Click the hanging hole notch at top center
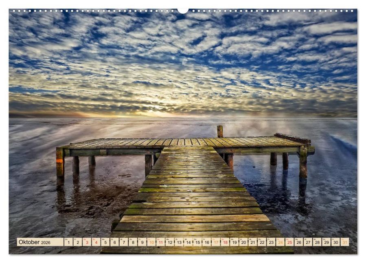This screenshot has width=366, height=263. [183, 10]
